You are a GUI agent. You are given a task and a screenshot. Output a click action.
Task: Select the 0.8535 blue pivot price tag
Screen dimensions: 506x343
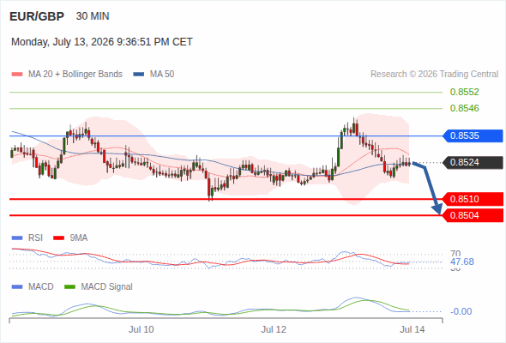(x=473, y=135)
